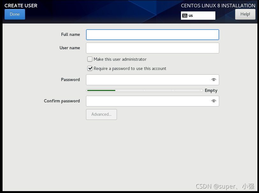Click the Full name label
The image size is (259, 193).
click(70, 34)
